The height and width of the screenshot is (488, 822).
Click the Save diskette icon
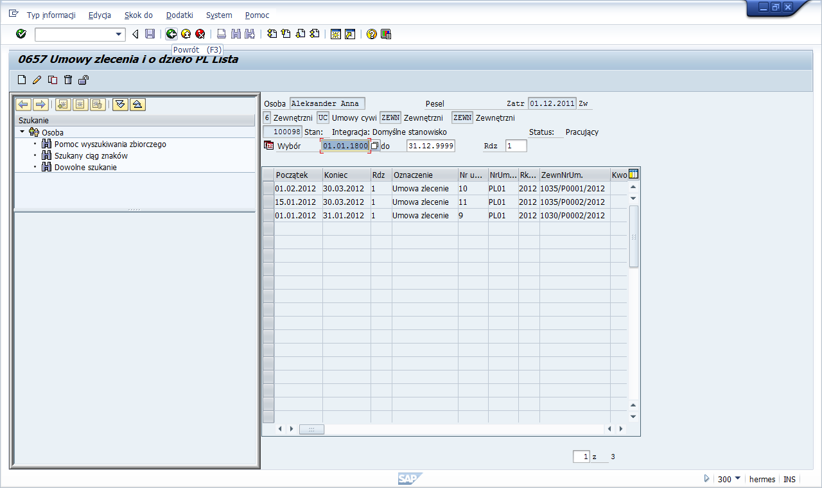click(150, 34)
